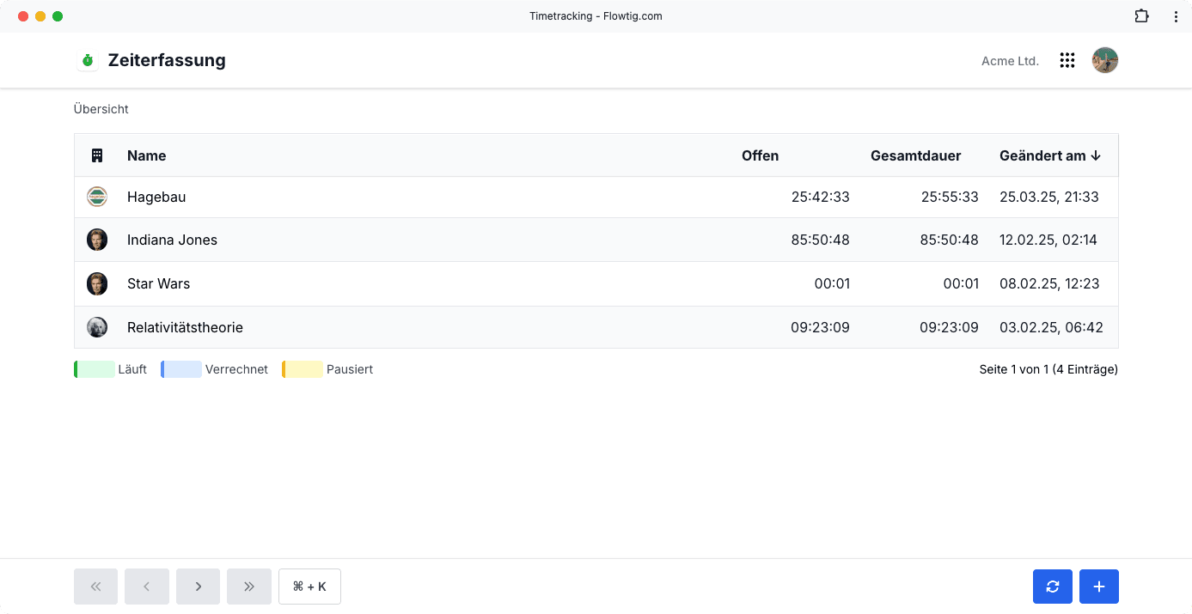
Task: Go to the previous page
Action: pyautogui.click(x=146, y=587)
